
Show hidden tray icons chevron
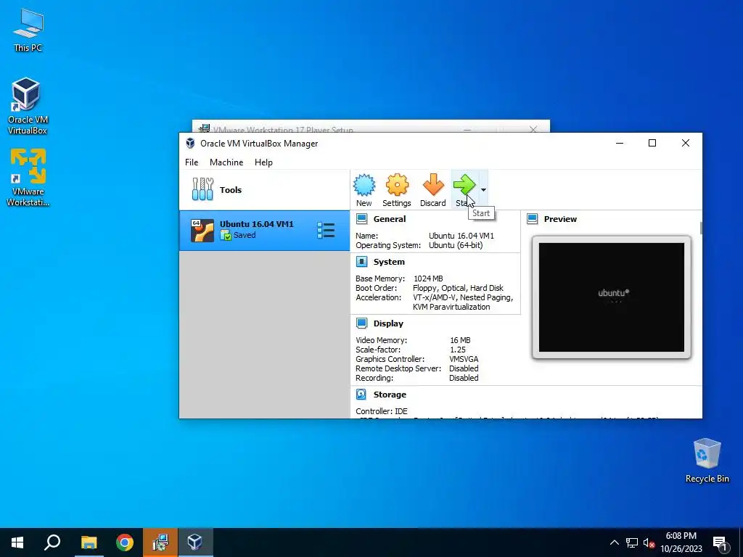point(614,542)
